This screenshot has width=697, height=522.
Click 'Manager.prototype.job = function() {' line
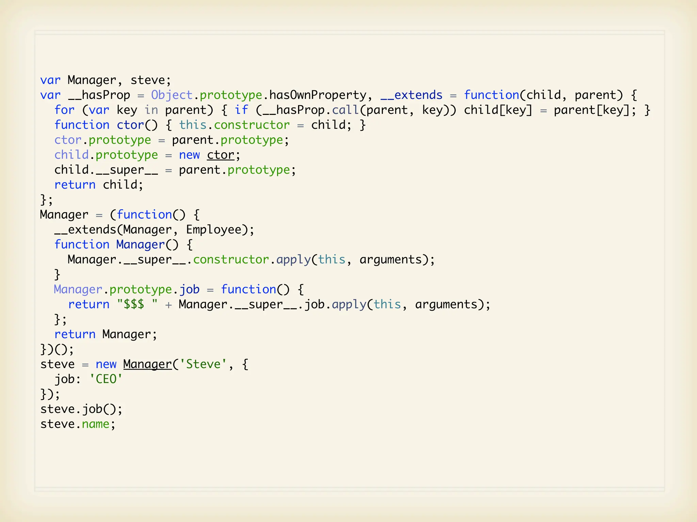[x=179, y=290]
